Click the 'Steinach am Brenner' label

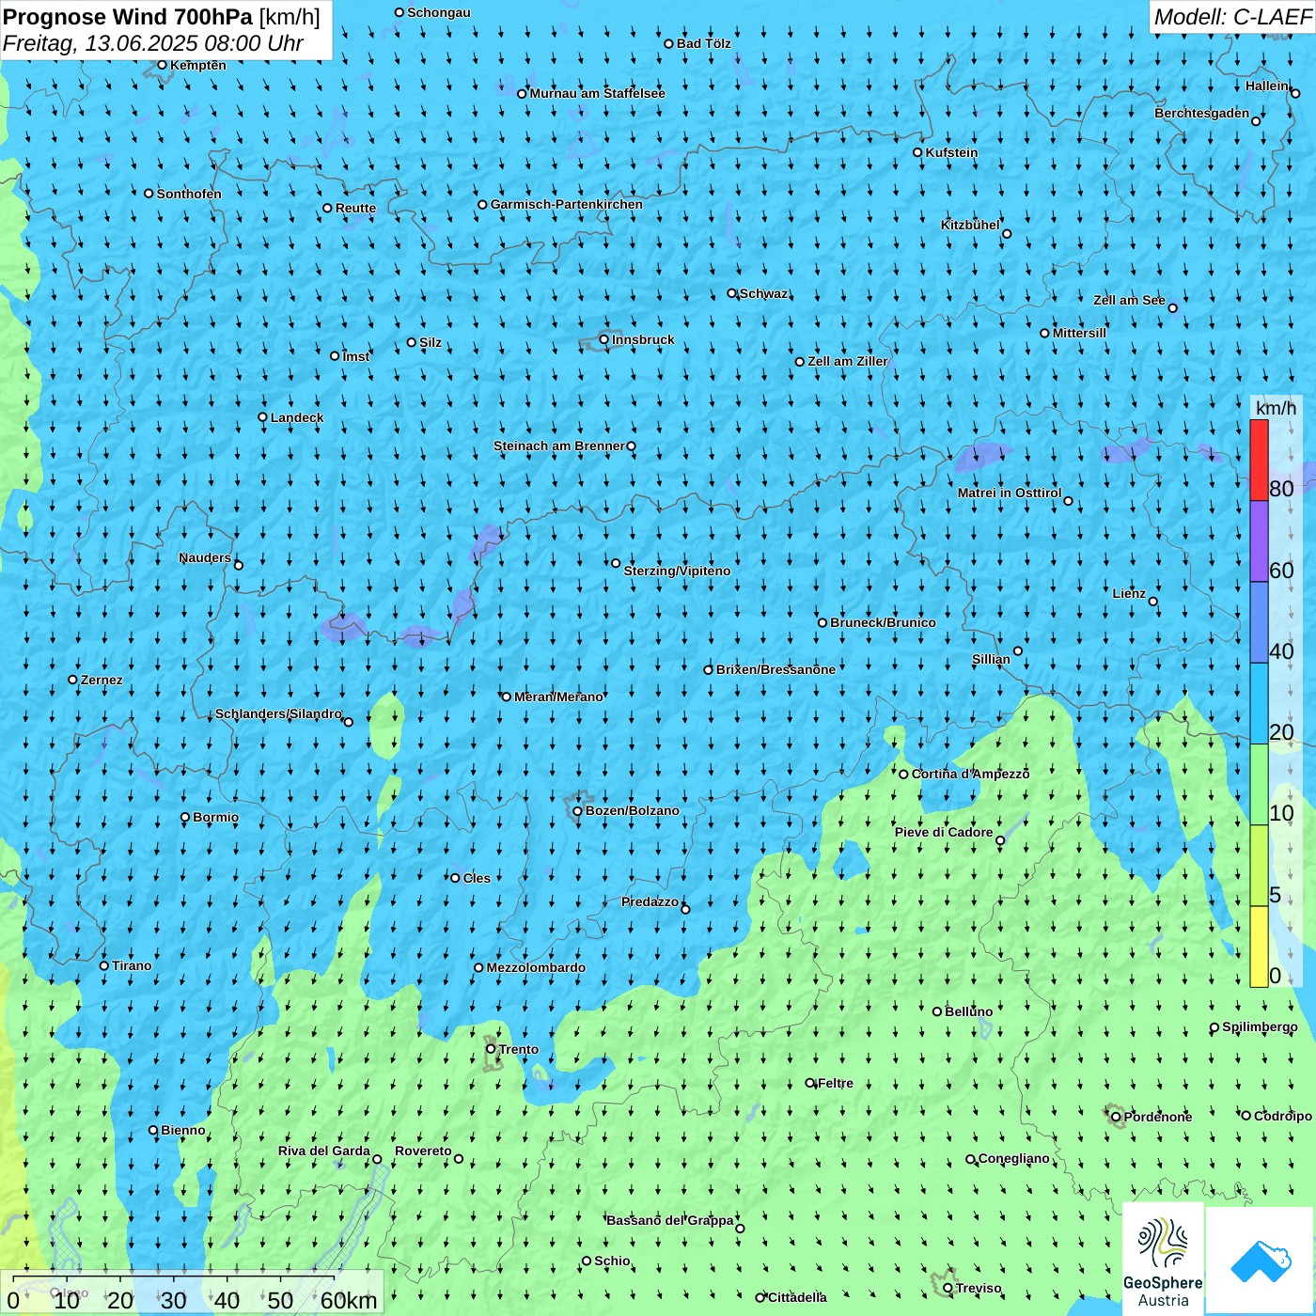559,446
